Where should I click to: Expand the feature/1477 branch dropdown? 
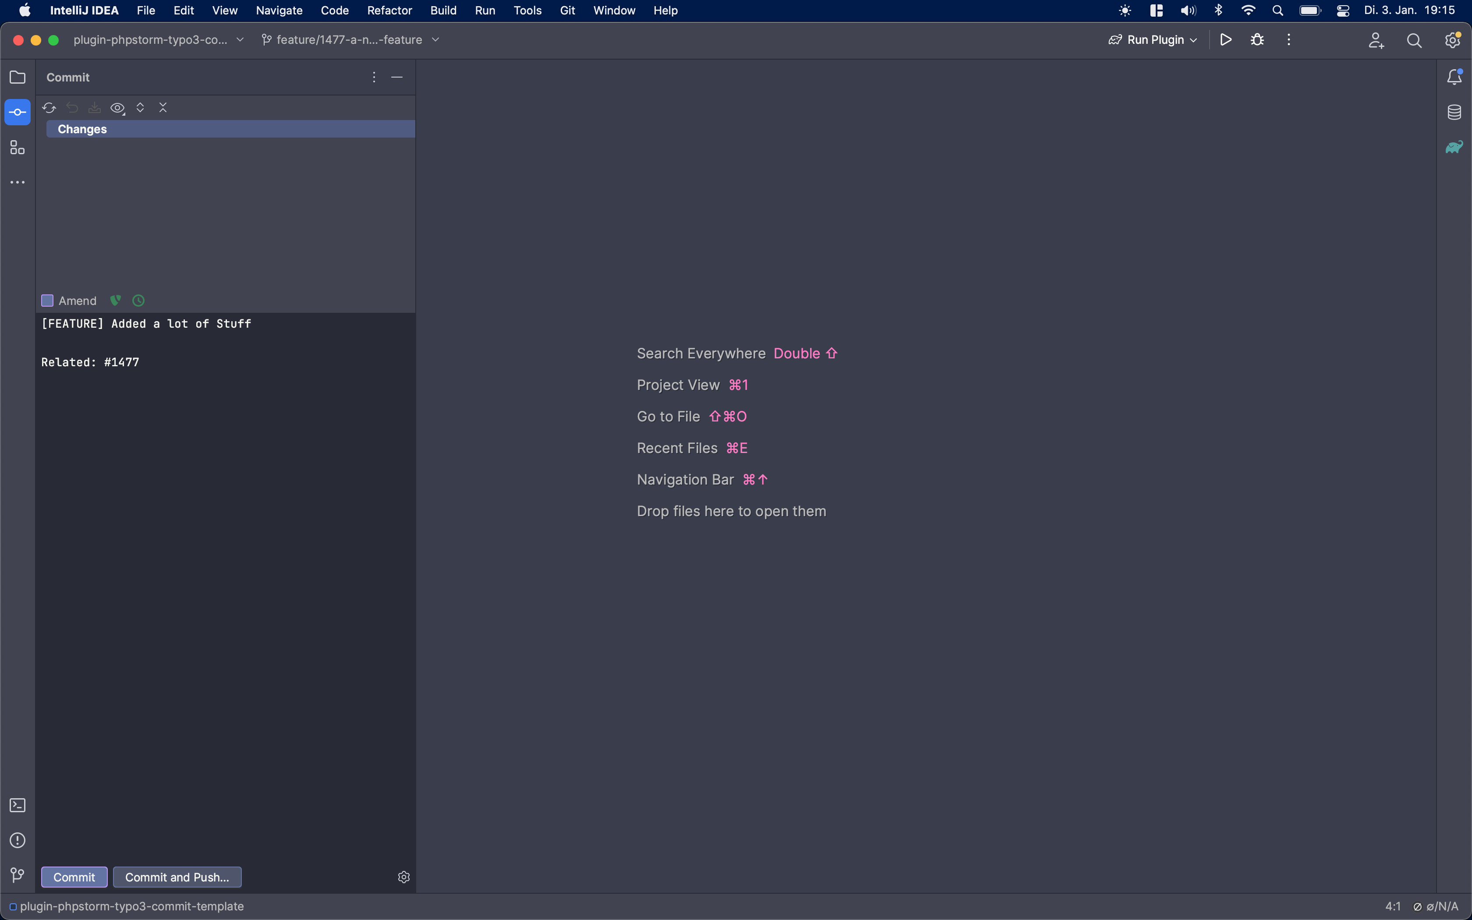[x=350, y=40]
